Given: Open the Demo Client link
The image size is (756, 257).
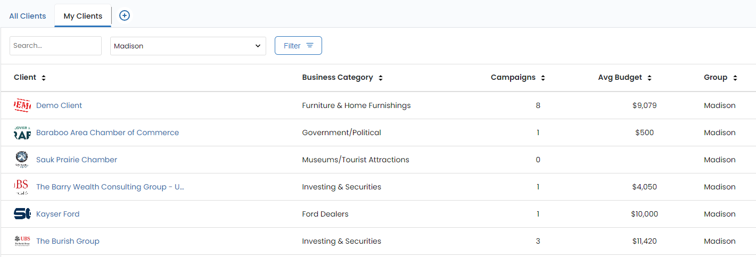Looking at the screenshot, I should pyautogui.click(x=59, y=105).
